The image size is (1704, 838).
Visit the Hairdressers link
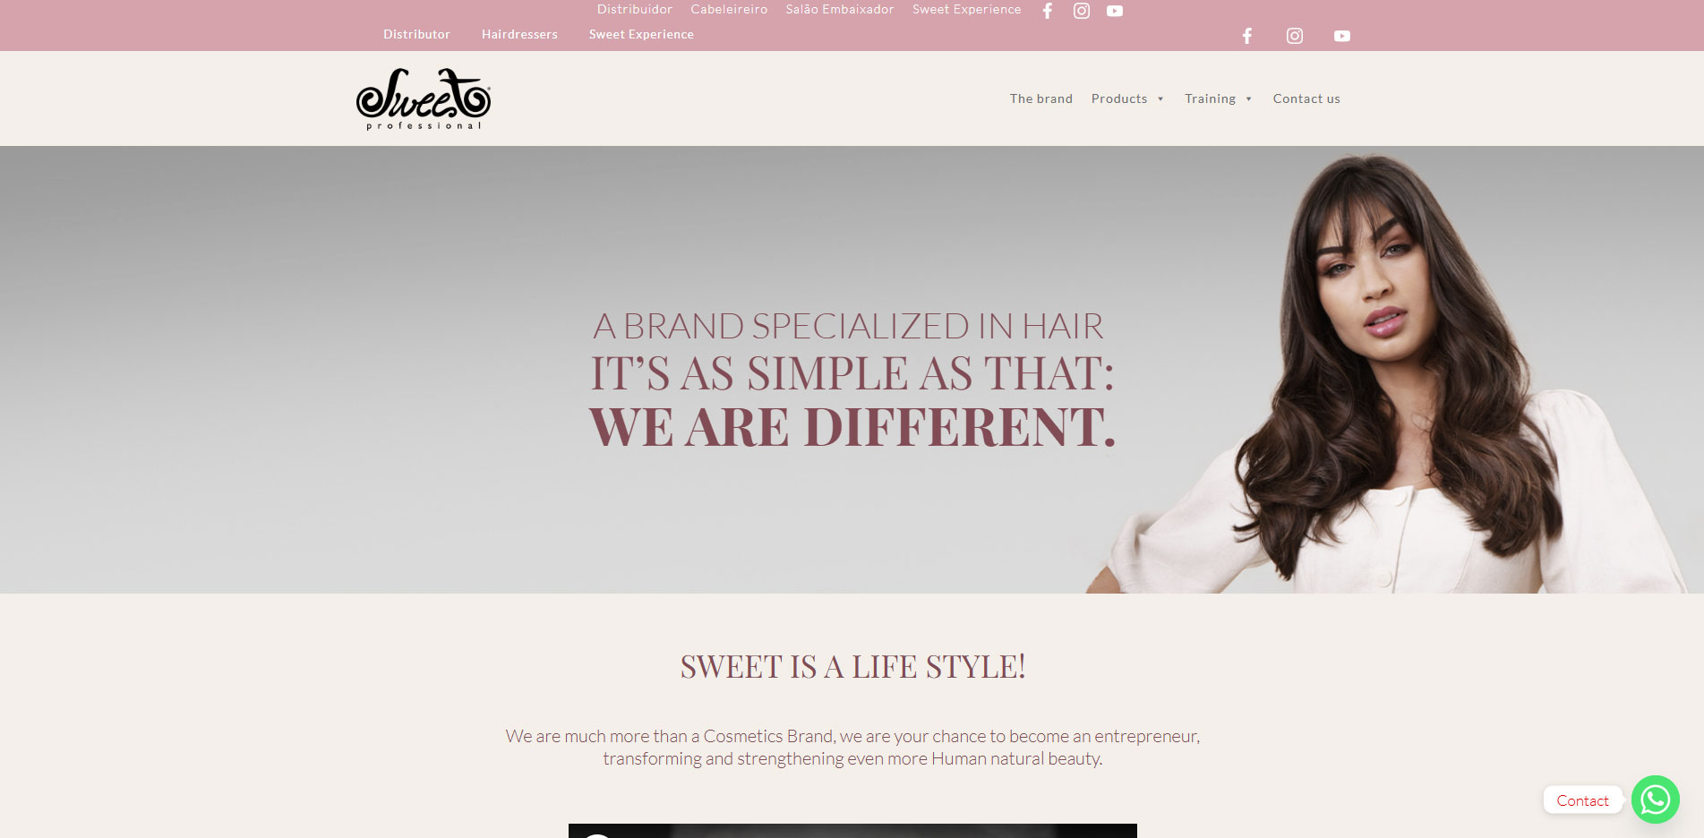pos(519,34)
